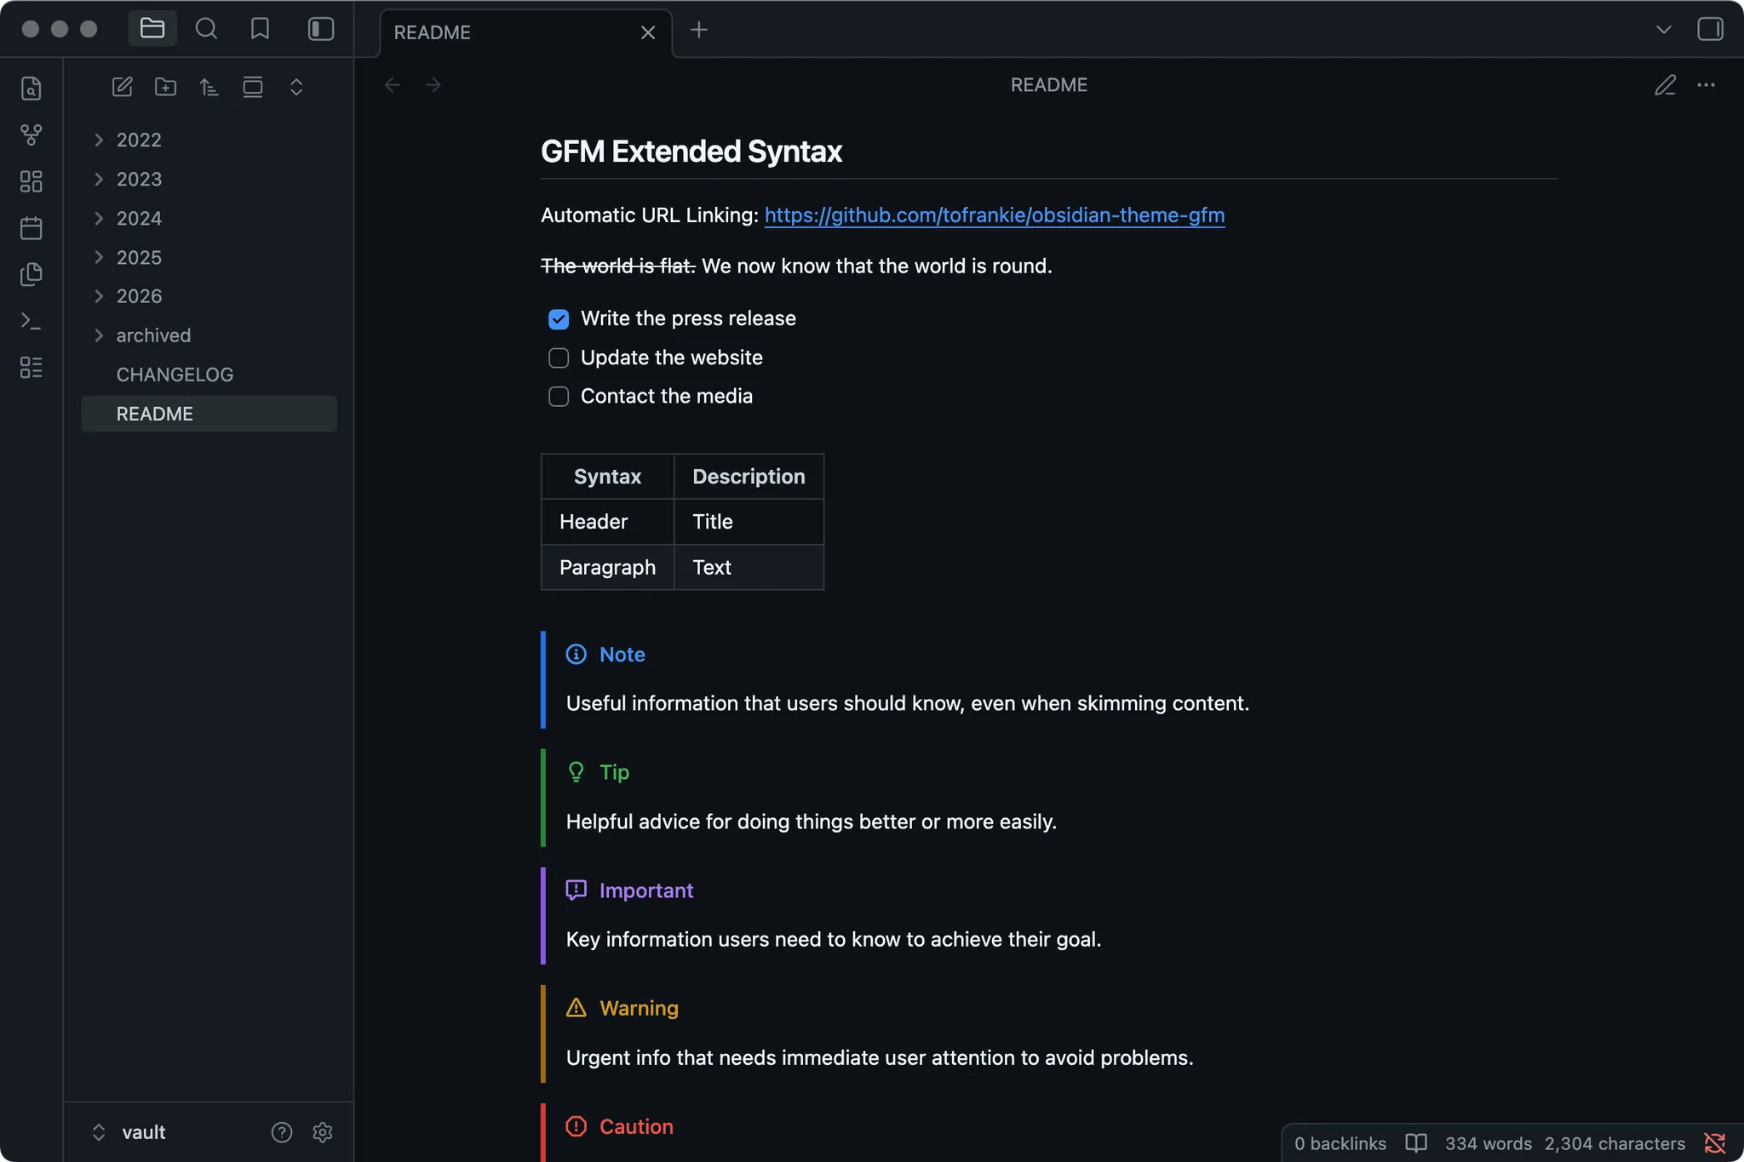Viewport: 1744px width, 1162px height.
Task: Switch to editing view pencil icon
Action: click(1666, 85)
